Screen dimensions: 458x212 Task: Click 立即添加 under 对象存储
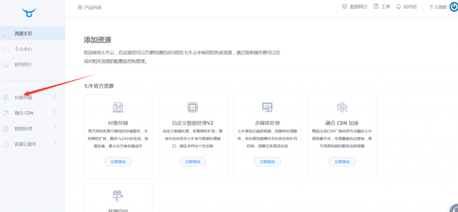(118, 162)
